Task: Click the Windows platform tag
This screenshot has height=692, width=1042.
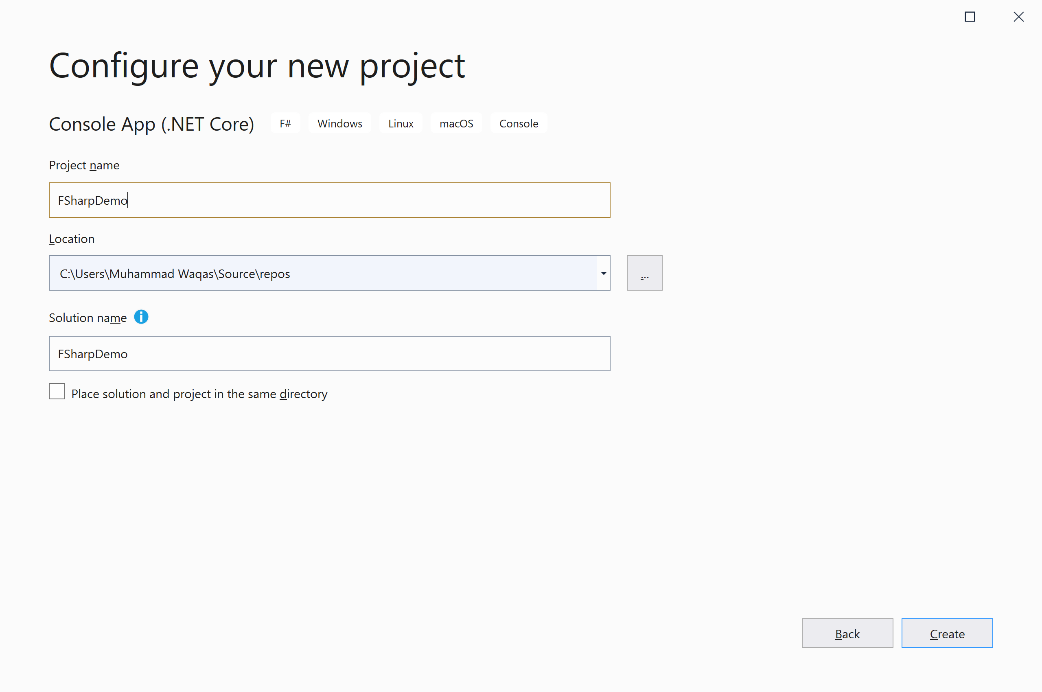Action: [x=339, y=124]
